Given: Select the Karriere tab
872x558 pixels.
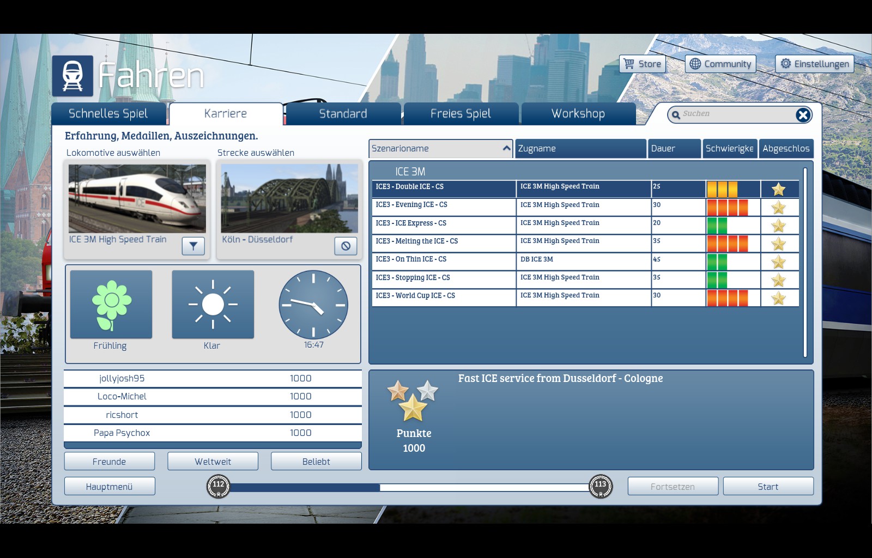Looking at the screenshot, I should [226, 114].
